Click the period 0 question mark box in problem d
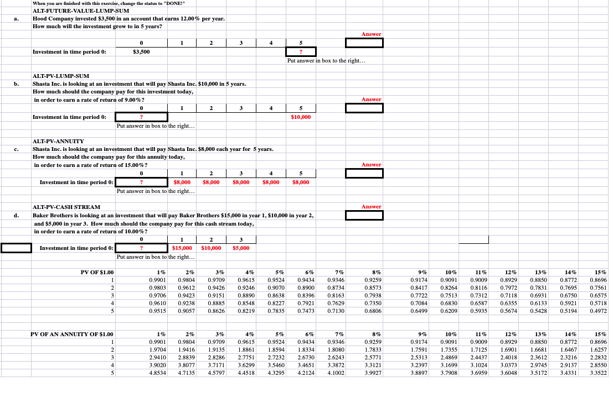 coord(142,248)
